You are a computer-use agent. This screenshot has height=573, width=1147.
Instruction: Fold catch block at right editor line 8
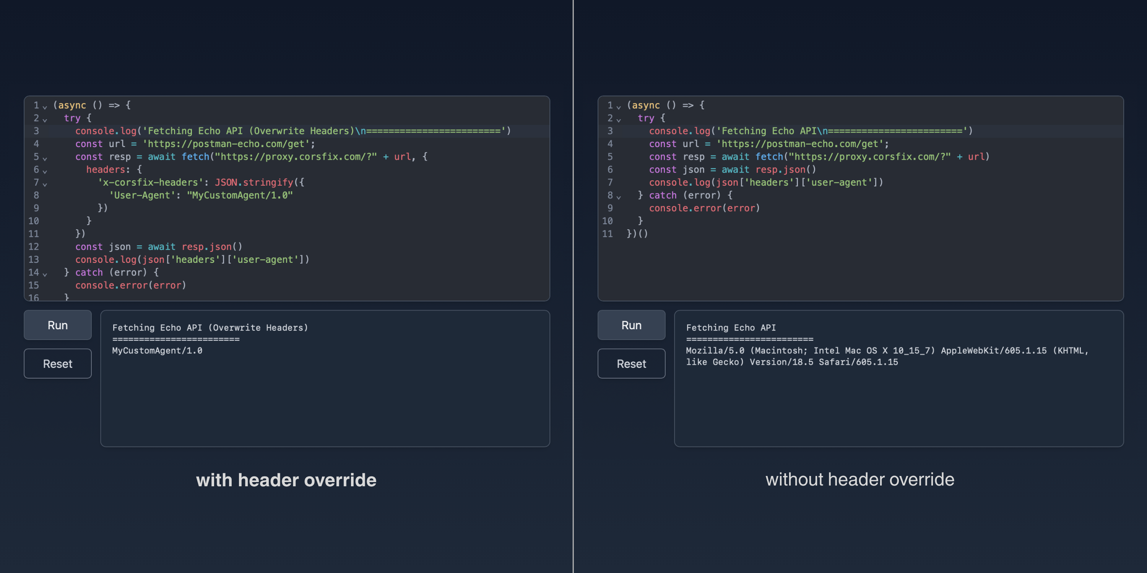619,197
